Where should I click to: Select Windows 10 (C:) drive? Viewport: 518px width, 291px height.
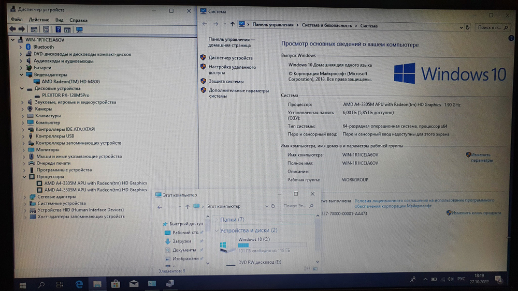(x=263, y=245)
